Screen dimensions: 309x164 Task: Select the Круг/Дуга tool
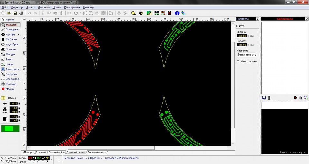tap(10, 44)
